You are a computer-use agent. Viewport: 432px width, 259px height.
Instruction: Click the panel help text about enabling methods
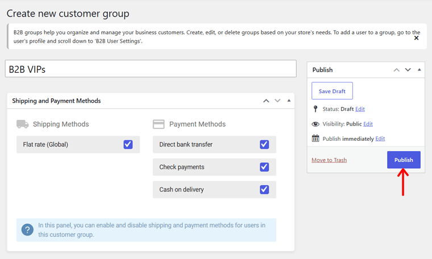pos(152,230)
